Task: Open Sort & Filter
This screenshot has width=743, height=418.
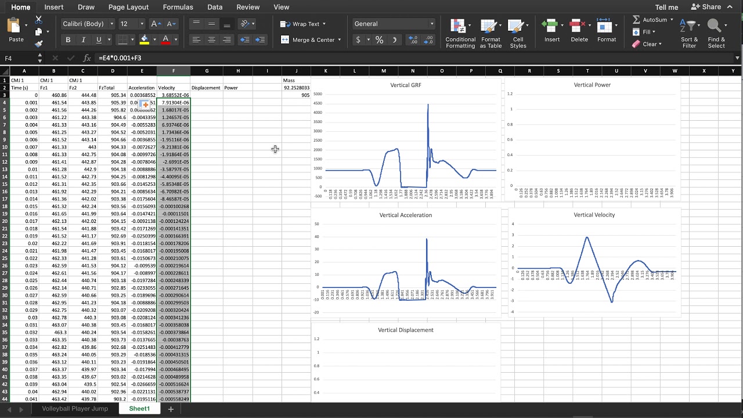Action: (690, 34)
